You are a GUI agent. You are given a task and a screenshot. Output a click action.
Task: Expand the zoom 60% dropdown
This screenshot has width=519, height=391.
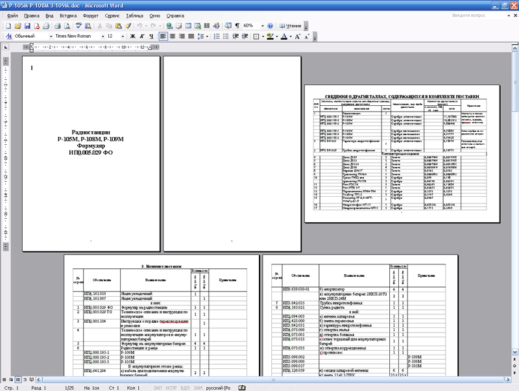pyautogui.click(x=262, y=26)
